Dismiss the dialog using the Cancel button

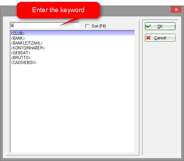(x=160, y=38)
